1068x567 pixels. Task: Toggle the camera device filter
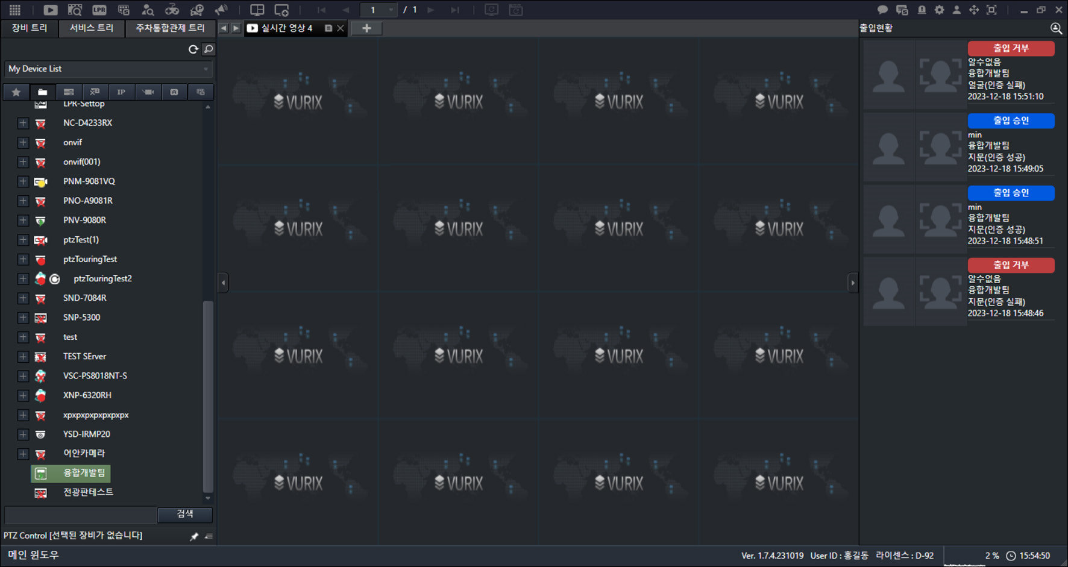(x=148, y=92)
